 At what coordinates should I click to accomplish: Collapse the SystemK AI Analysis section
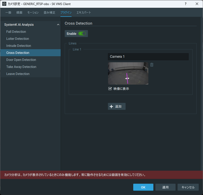pyautogui.click(x=58, y=25)
